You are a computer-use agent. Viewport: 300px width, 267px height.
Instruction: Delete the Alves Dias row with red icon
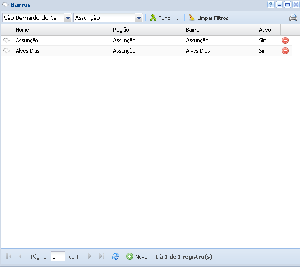click(285, 51)
